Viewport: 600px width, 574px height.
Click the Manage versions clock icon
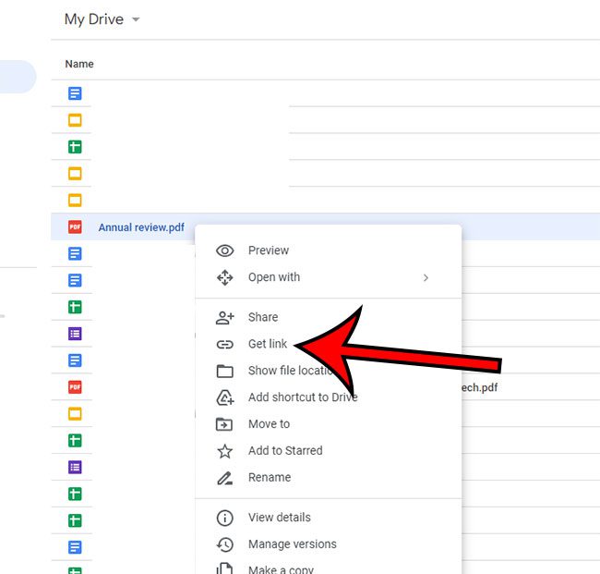(224, 544)
